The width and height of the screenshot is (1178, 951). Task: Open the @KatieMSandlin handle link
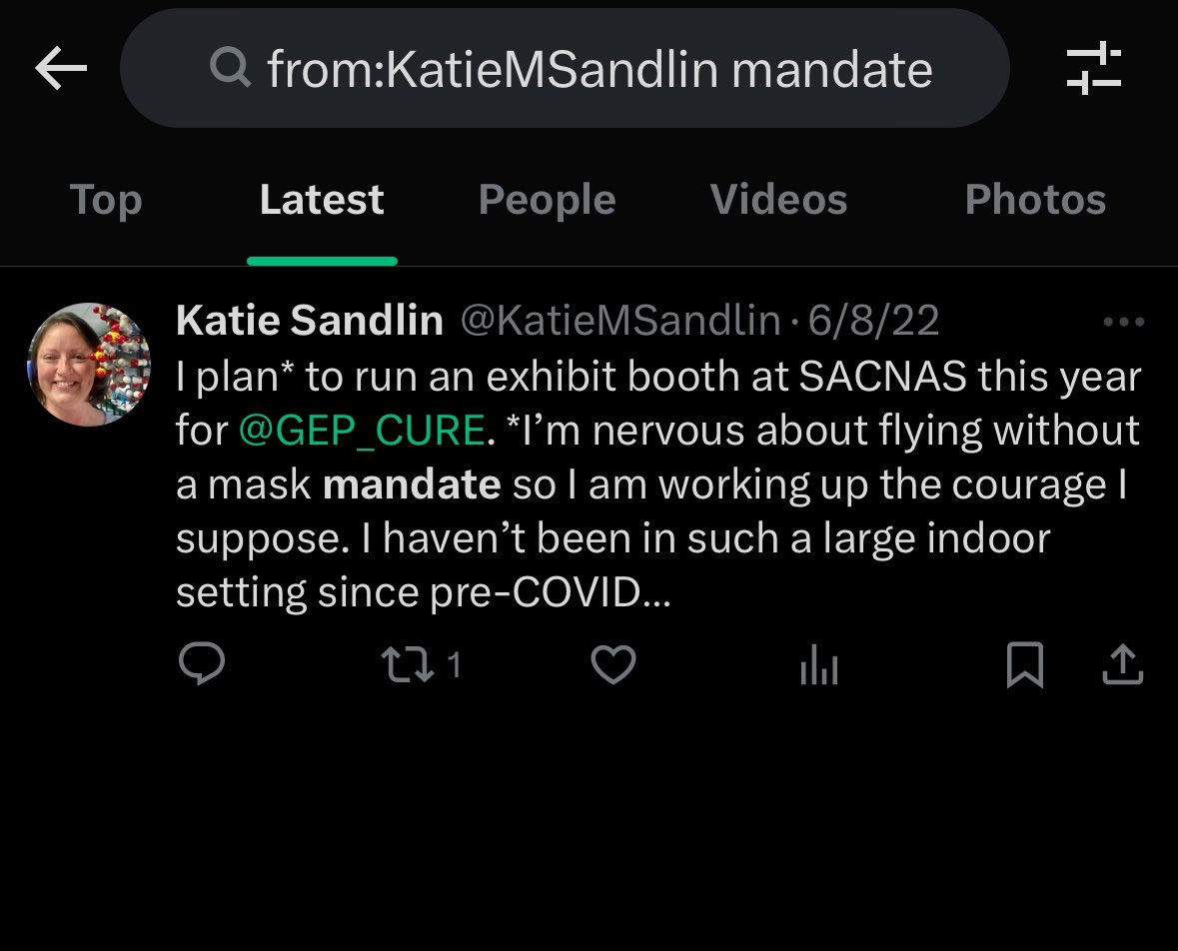click(619, 321)
